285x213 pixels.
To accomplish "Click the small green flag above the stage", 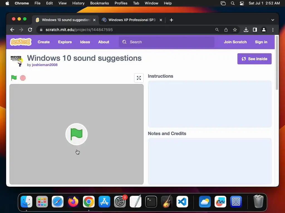I will click(x=14, y=78).
